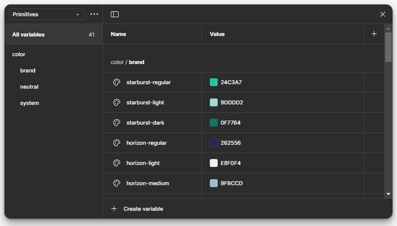Click the palette icon for horizon-medium
Image resolution: width=397 pixels, height=226 pixels.
(x=117, y=183)
